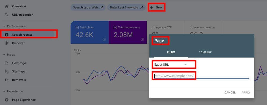Click the Removals crossed-eye icon
This screenshot has height=105, width=267.
[x=7, y=80]
